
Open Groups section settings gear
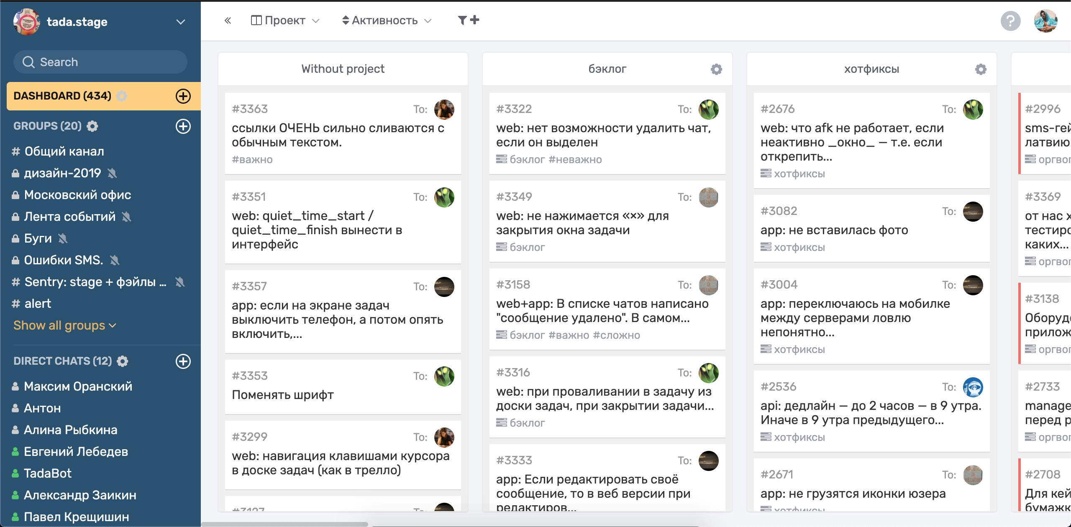[92, 126]
